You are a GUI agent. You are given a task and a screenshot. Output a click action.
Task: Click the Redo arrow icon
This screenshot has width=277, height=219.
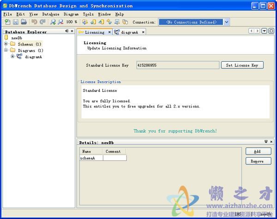(42, 22)
